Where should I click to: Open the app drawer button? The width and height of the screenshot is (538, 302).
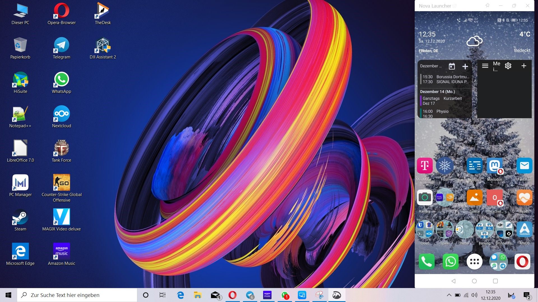(x=474, y=261)
